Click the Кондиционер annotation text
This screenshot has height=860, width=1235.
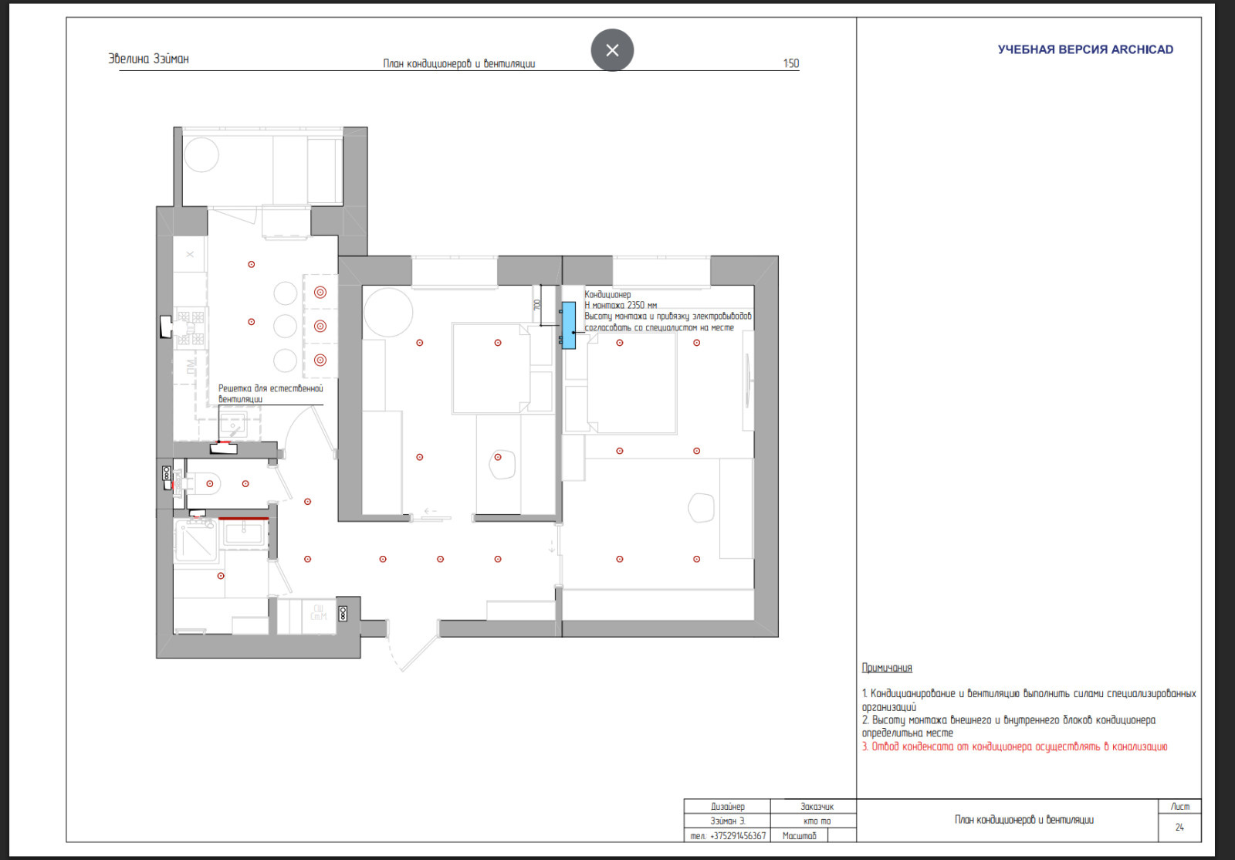607,294
